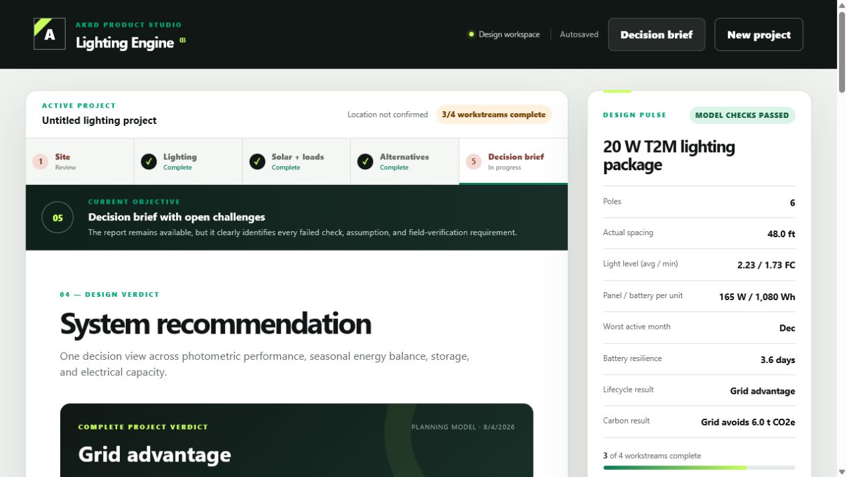The image size is (847, 477).
Task: Click the green Design workspace status dot
Action: pyautogui.click(x=471, y=34)
